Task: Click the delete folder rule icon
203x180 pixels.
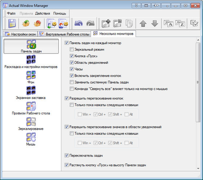Action: click(117, 24)
